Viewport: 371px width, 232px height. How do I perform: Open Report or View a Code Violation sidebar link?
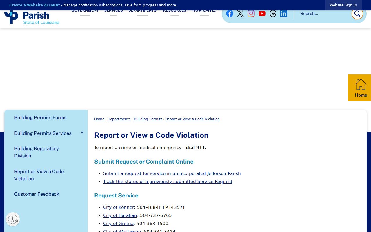tap(39, 175)
